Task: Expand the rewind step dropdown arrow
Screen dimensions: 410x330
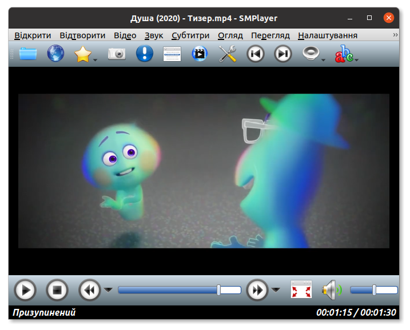Action: pos(108,290)
